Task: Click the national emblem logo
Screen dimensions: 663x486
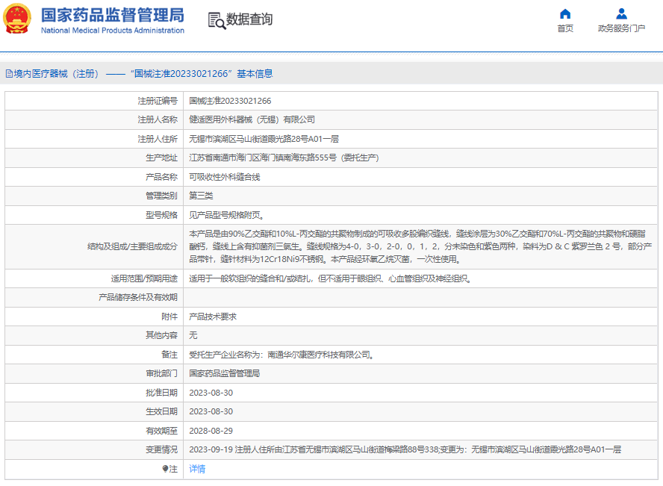Action: 17,19
